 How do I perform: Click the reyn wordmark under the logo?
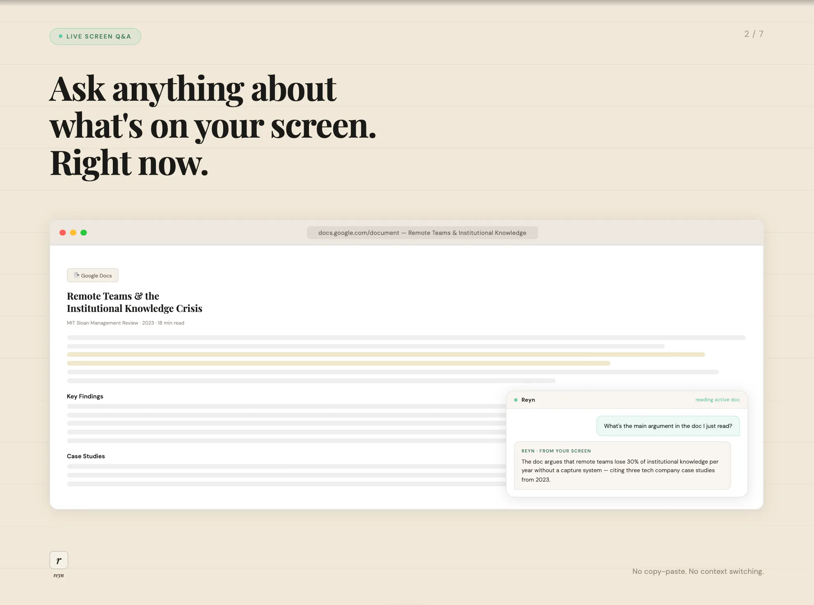point(59,575)
